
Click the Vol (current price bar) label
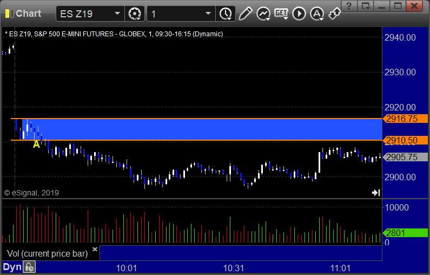[47, 253]
